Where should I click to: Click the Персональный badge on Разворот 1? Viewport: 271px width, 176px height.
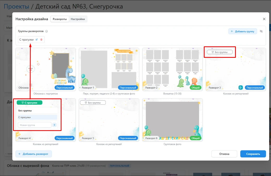pyautogui.click(x=128, y=87)
